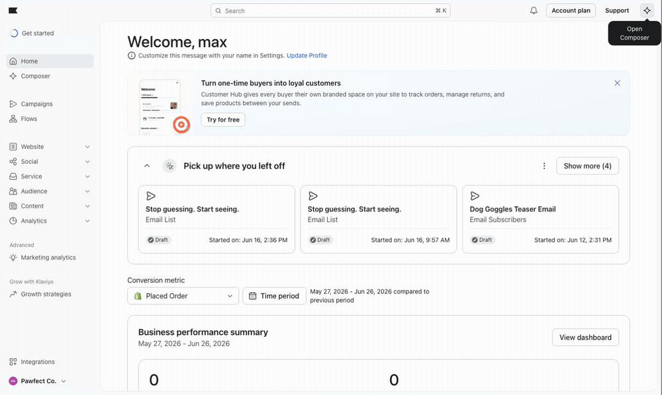This screenshot has width=662, height=395.
Task: Click the View dashboard button
Action: [x=585, y=338]
